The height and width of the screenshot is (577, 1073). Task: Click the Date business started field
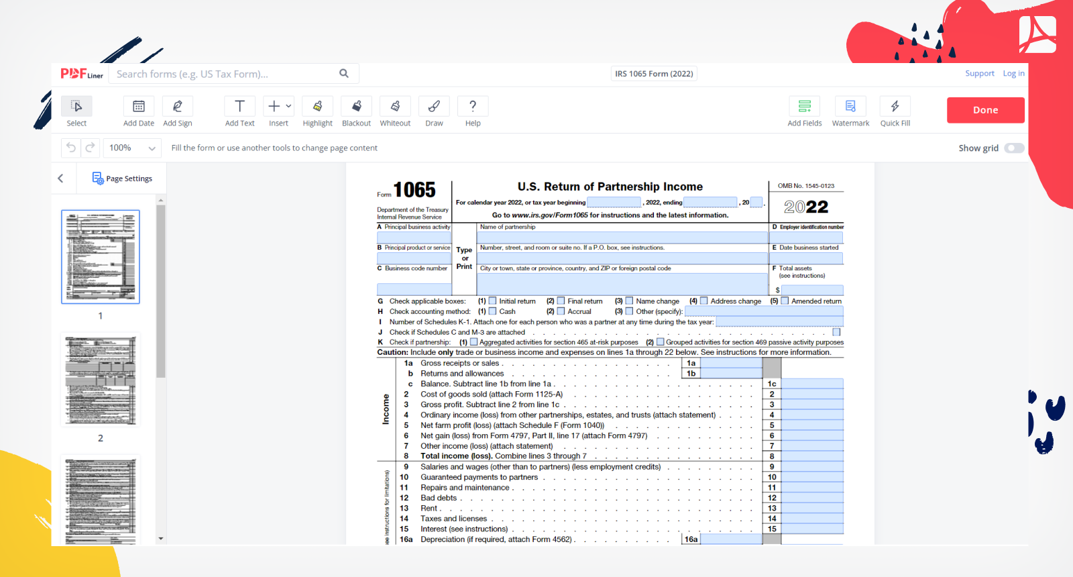806,258
